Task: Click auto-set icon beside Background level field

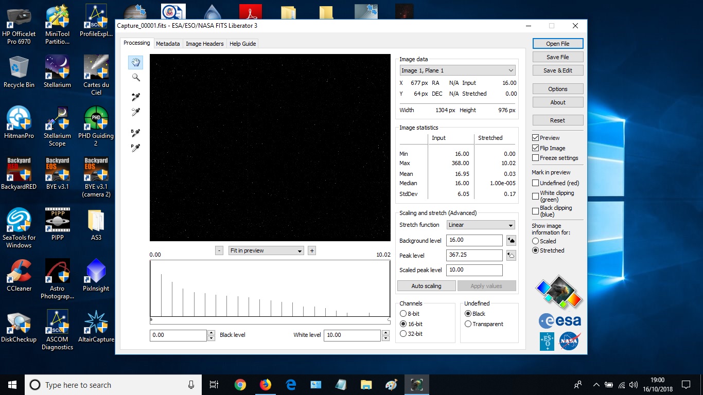Action: 511,240
